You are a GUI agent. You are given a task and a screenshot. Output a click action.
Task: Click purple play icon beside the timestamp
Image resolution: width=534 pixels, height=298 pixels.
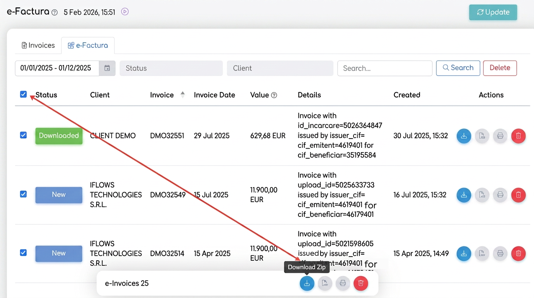125,12
